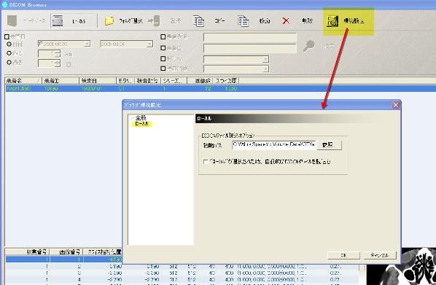The height and width of the screenshot is (285, 436).
Task: Select the local disk drive icon
Action: [58, 21]
